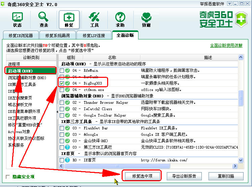
Task: Check the 金山快译 (&K) checkbox
Action: pyautogui.click(x=62, y=141)
